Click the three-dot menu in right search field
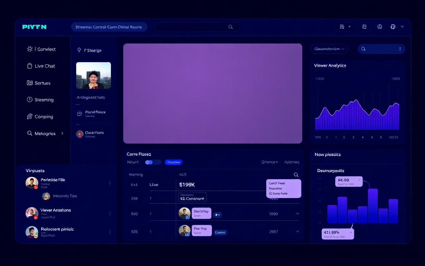This screenshot has height=266, width=425. (x=400, y=49)
